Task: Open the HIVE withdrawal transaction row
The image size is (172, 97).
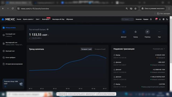Action: click(139, 56)
